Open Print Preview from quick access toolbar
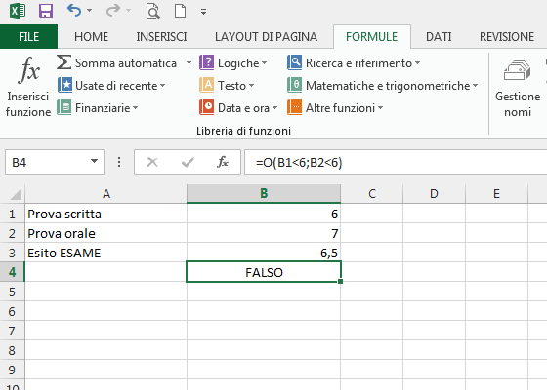This screenshot has width=547, height=390. [152, 11]
